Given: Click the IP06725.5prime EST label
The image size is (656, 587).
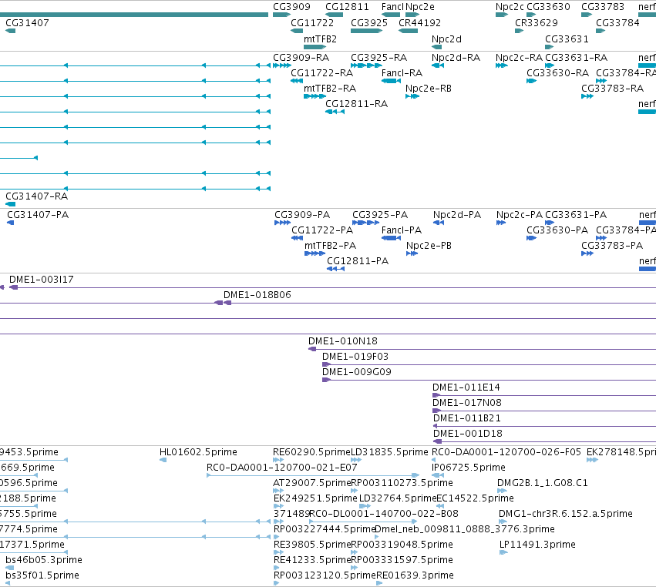Looking at the screenshot, I should (x=469, y=468).
